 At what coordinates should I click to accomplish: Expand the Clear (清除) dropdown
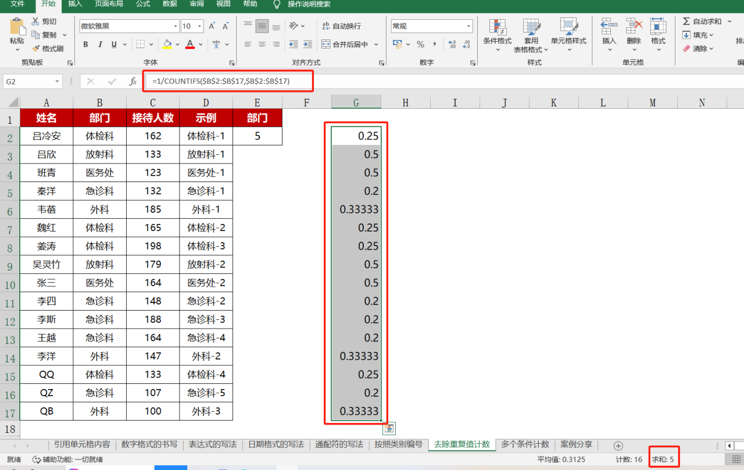[713, 49]
